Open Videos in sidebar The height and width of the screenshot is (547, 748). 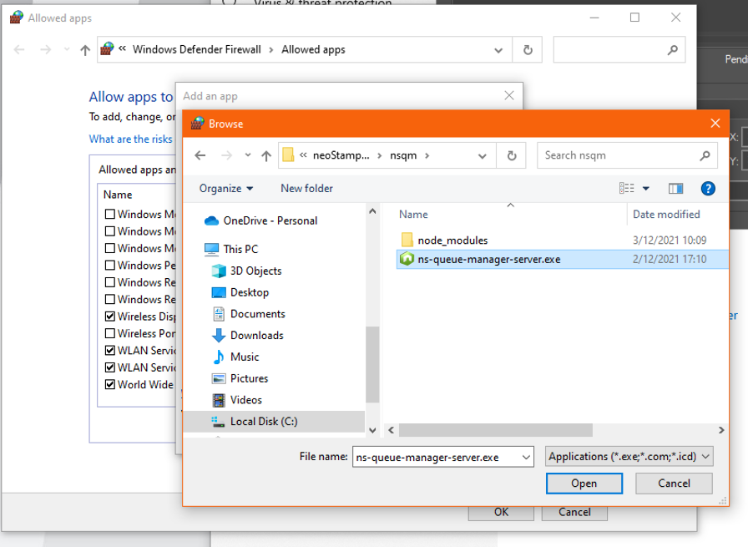237,399
